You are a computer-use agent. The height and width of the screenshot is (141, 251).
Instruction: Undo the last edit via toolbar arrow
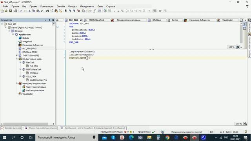coord(21,11)
